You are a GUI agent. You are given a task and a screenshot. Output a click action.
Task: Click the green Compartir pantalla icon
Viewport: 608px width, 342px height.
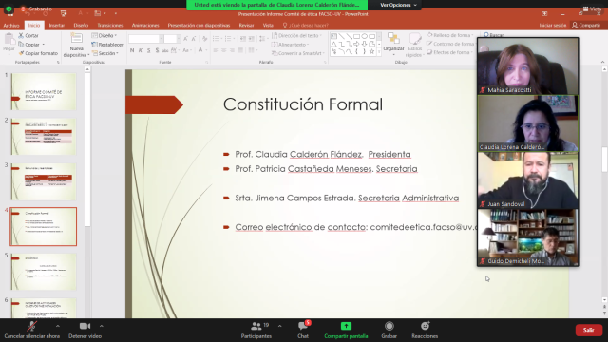[346, 326]
